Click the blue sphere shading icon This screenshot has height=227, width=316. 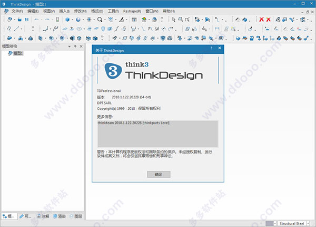click(78, 20)
